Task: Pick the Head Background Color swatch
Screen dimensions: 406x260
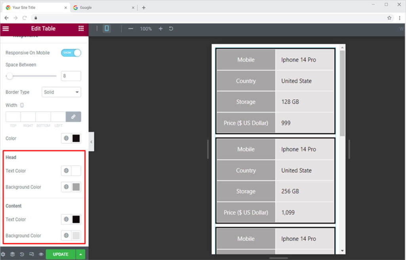Action: pos(76,187)
